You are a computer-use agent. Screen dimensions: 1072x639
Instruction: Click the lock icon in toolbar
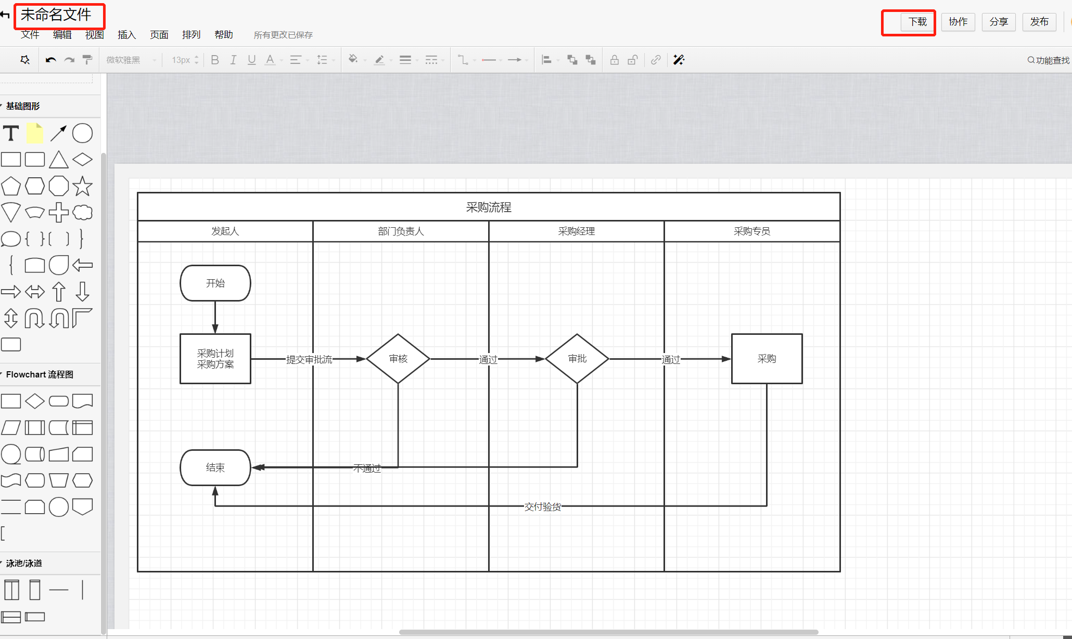615,60
